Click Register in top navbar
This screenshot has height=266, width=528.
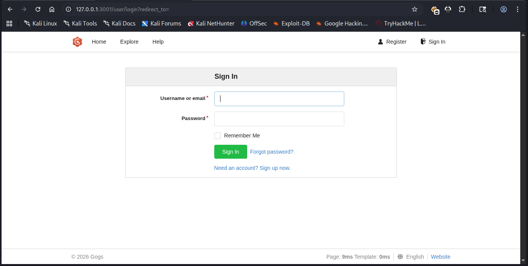coord(392,42)
